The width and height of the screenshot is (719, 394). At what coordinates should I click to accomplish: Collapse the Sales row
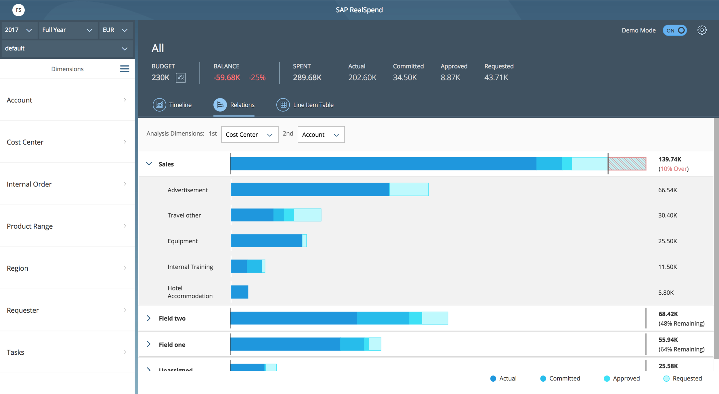[x=149, y=164]
